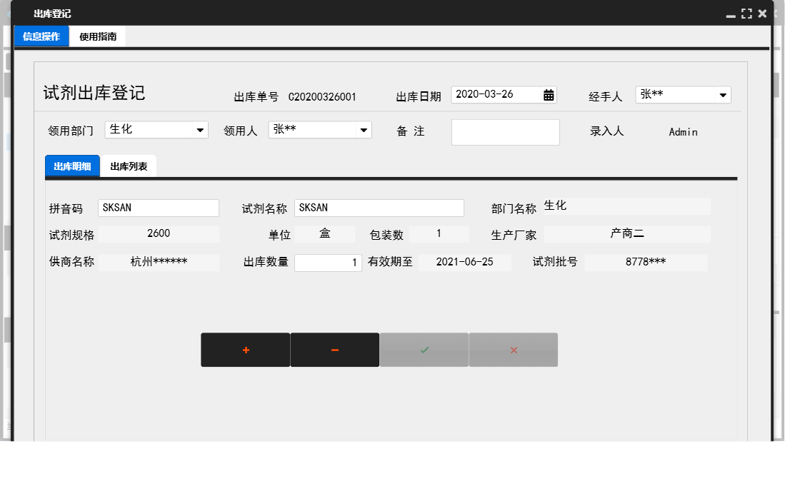Screen dimensions: 785x496
Task: Open the 领用人 recipient dropdown
Action: (364, 129)
